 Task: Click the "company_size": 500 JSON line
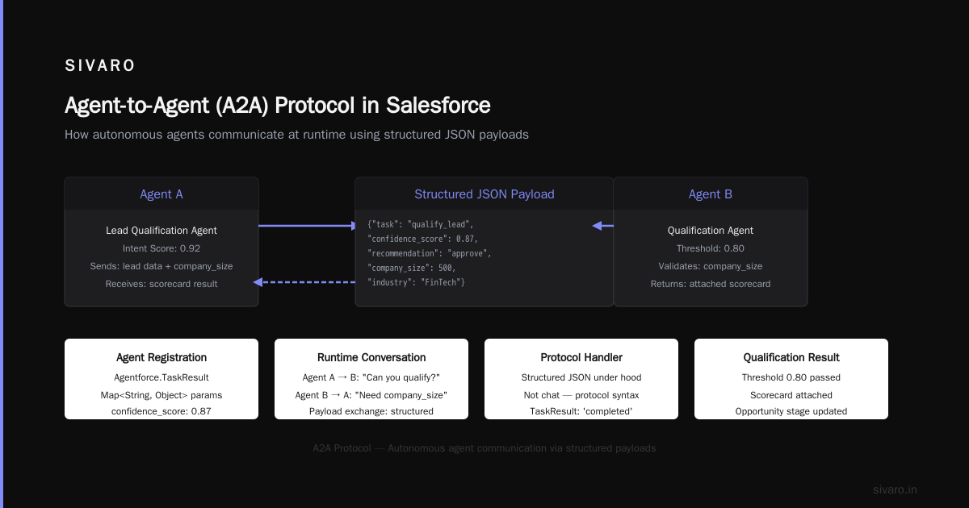coord(412,268)
